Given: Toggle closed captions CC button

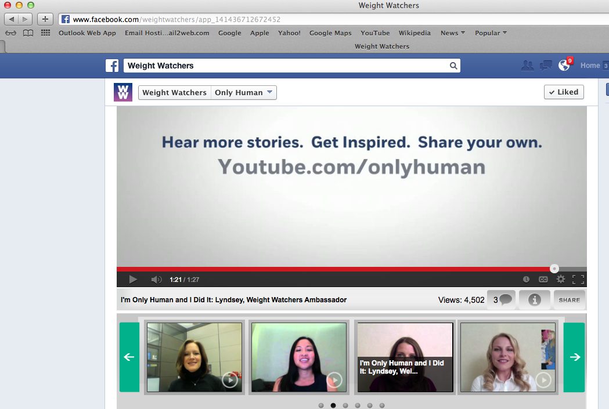Looking at the screenshot, I should coord(543,280).
